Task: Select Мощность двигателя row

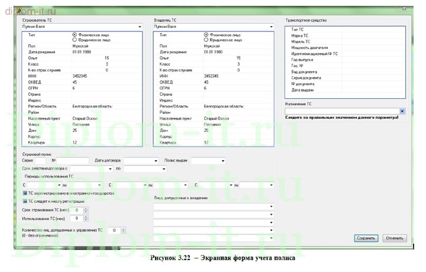Action: (345, 47)
